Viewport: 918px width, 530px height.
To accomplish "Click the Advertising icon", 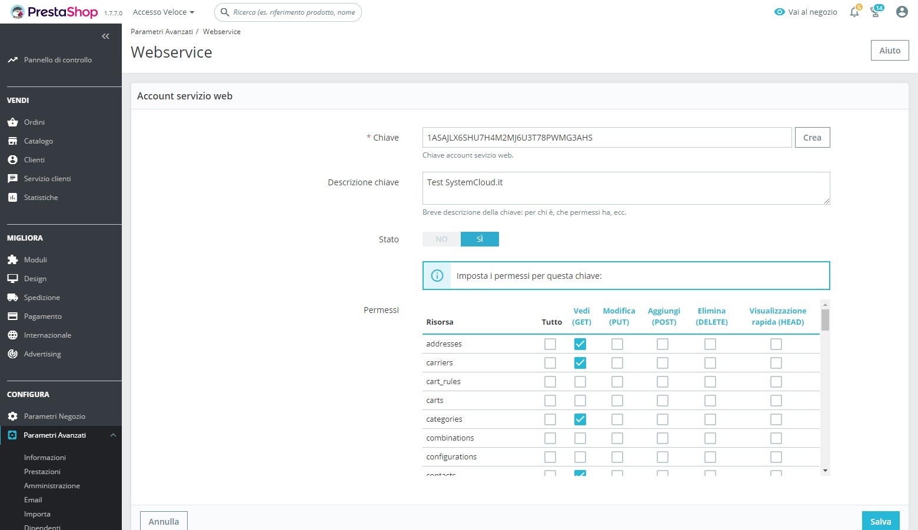I will 12,354.
